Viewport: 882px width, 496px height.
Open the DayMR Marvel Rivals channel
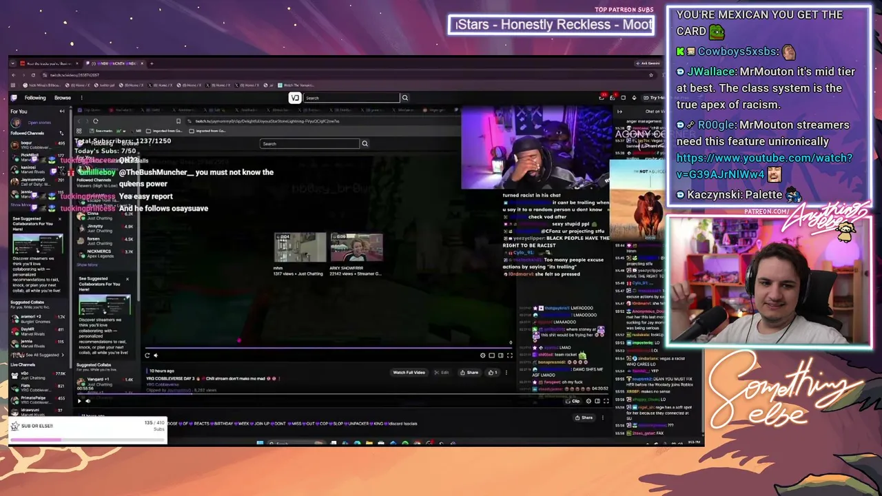pyautogui.click(x=38, y=331)
